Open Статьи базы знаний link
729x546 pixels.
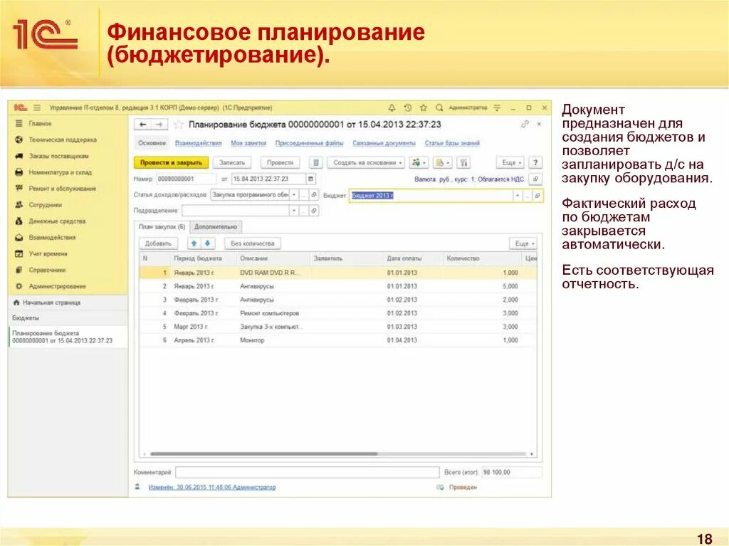click(x=452, y=143)
